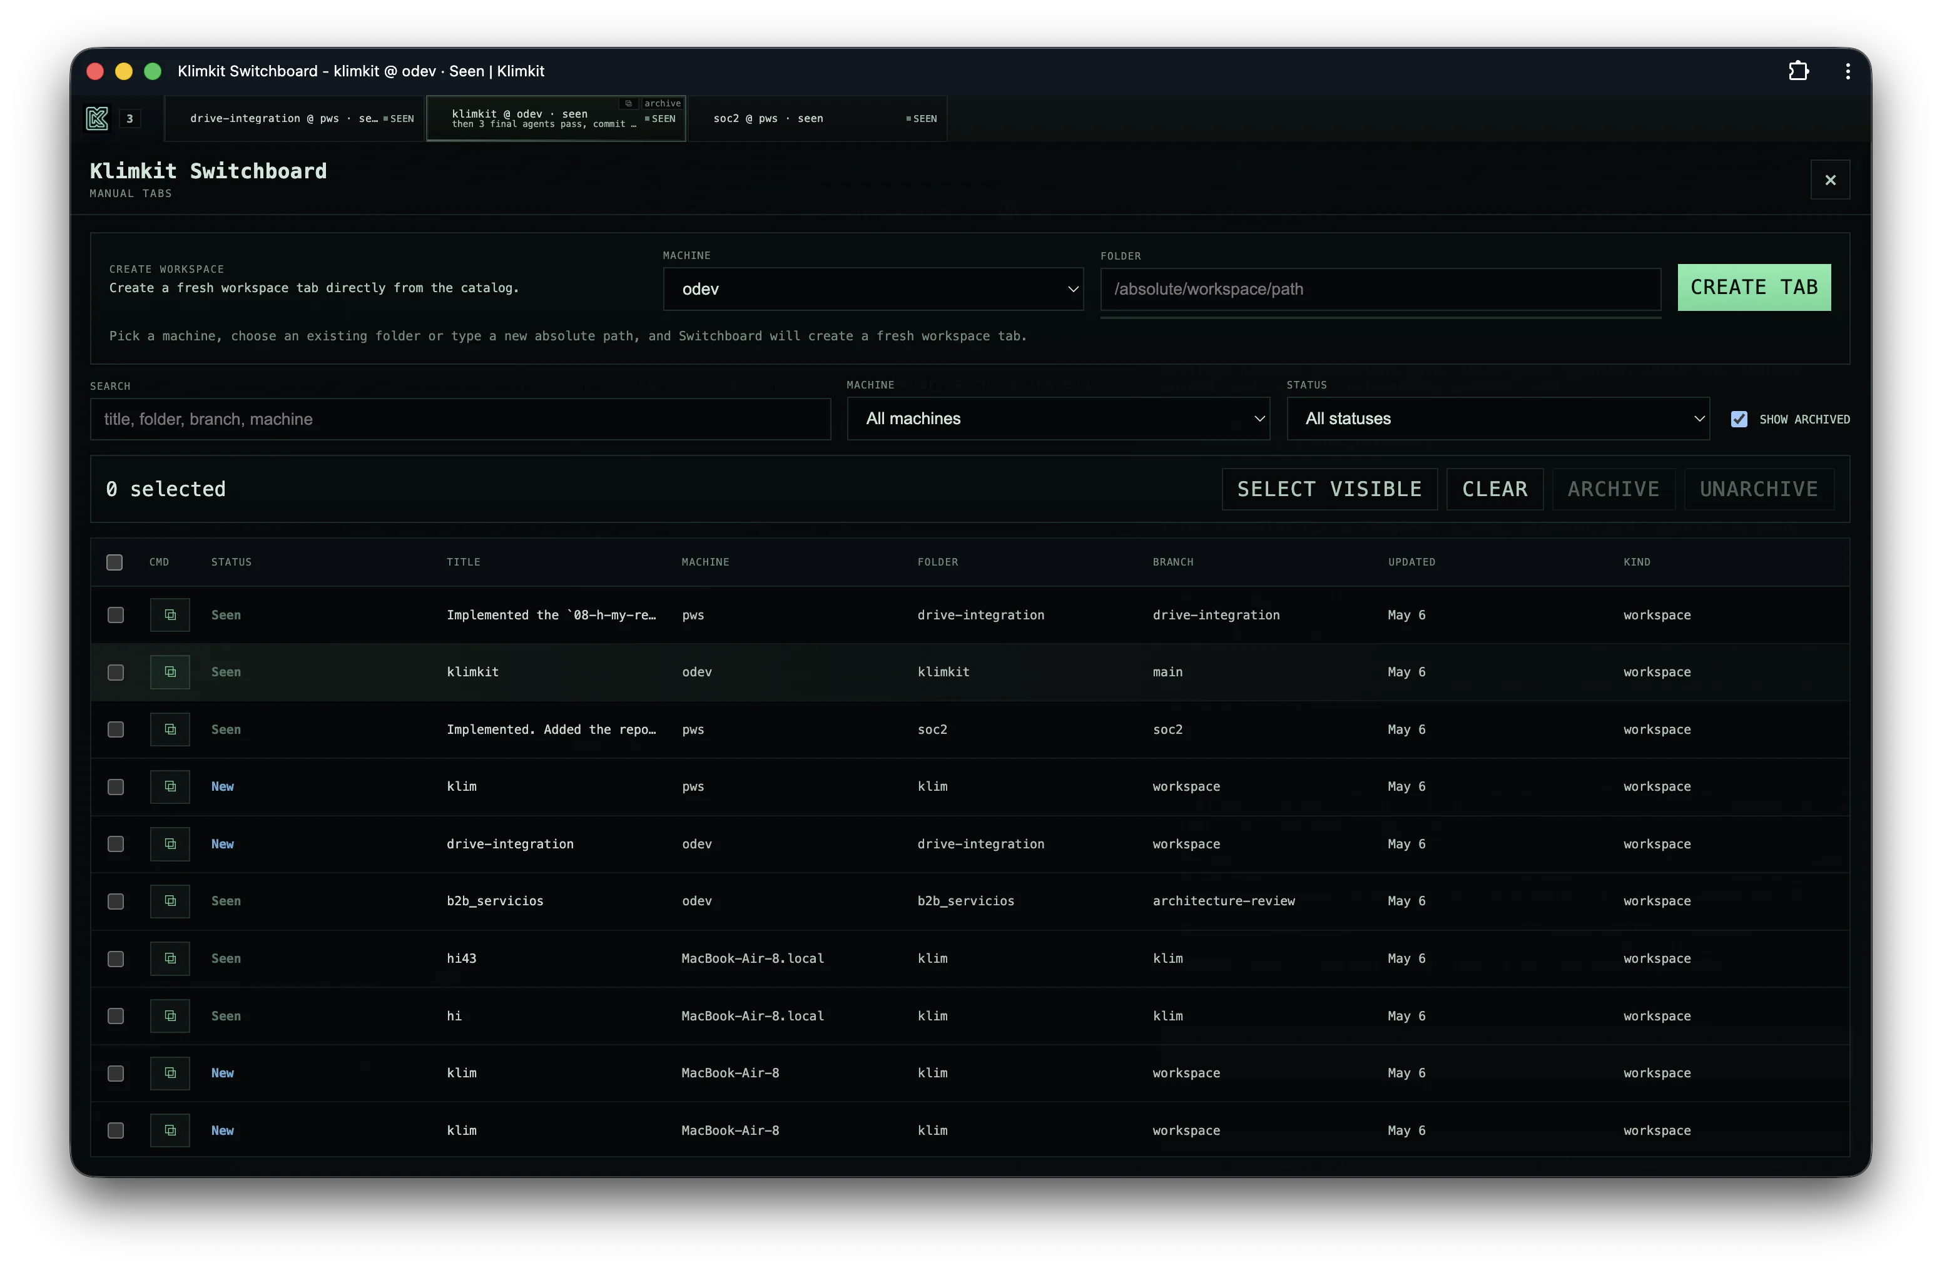This screenshot has width=1942, height=1270.
Task: Click New status in drive-integration odev row
Action: [x=222, y=844]
